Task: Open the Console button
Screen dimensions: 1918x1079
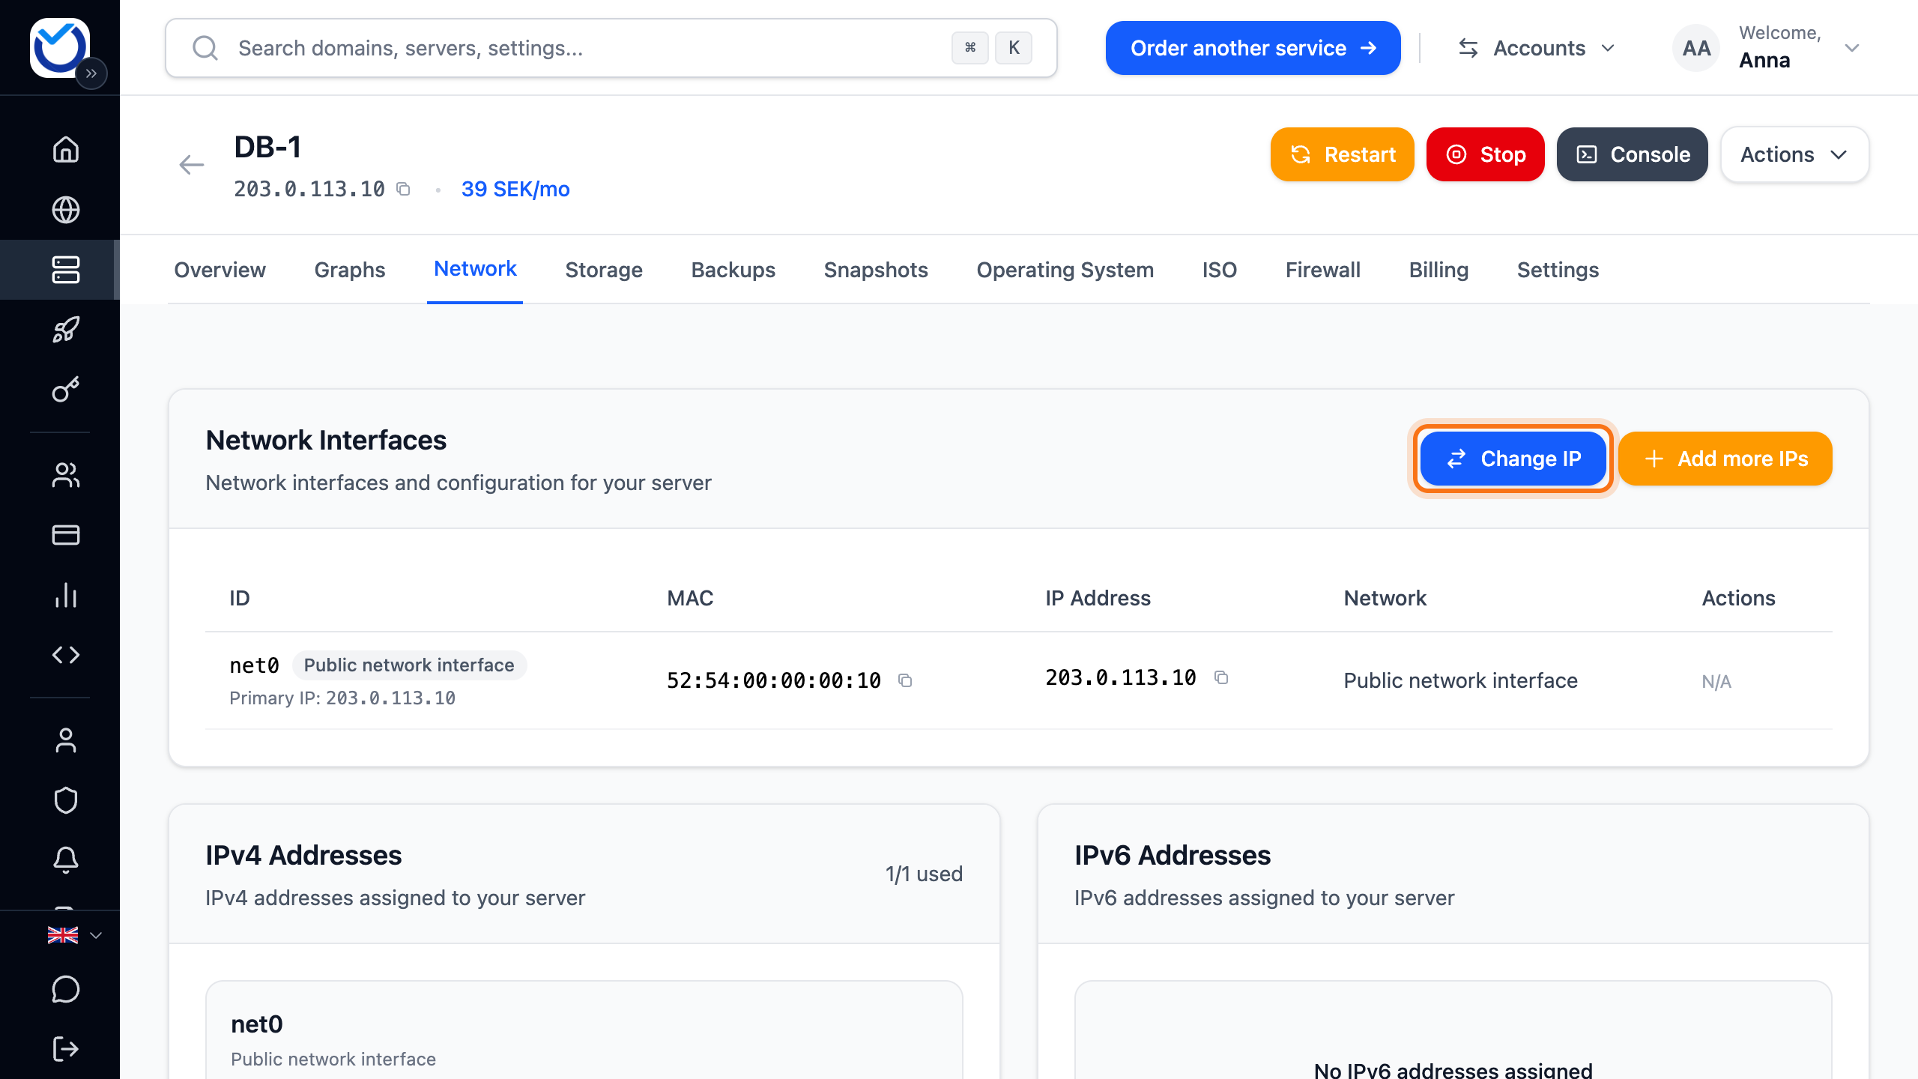Action: [x=1633, y=154]
